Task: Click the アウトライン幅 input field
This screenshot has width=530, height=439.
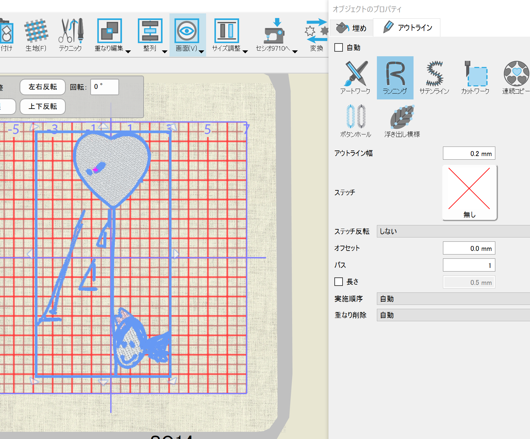Action: (x=469, y=153)
